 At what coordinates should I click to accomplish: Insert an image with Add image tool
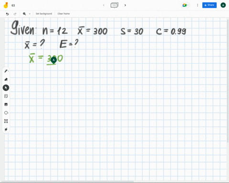[6, 104]
